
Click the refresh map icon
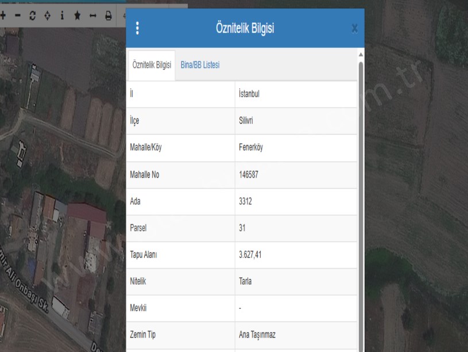[x=32, y=16]
